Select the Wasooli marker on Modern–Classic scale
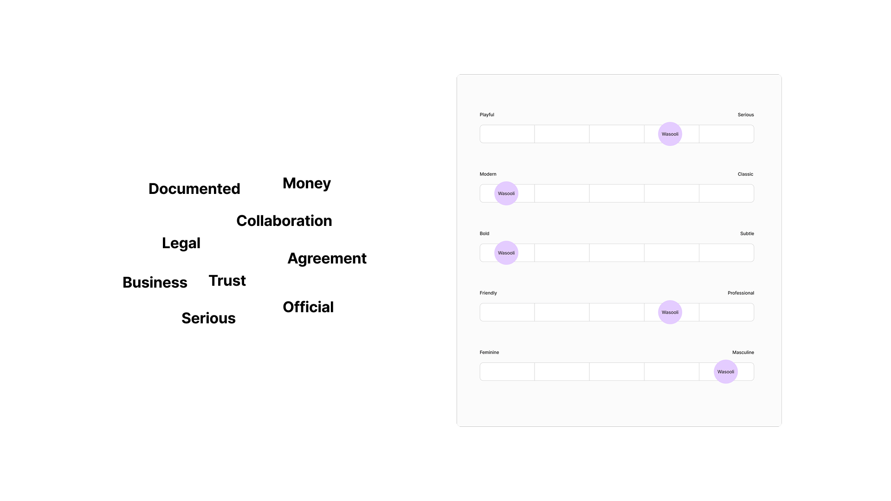This screenshot has width=891, height=501. (506, 193)
